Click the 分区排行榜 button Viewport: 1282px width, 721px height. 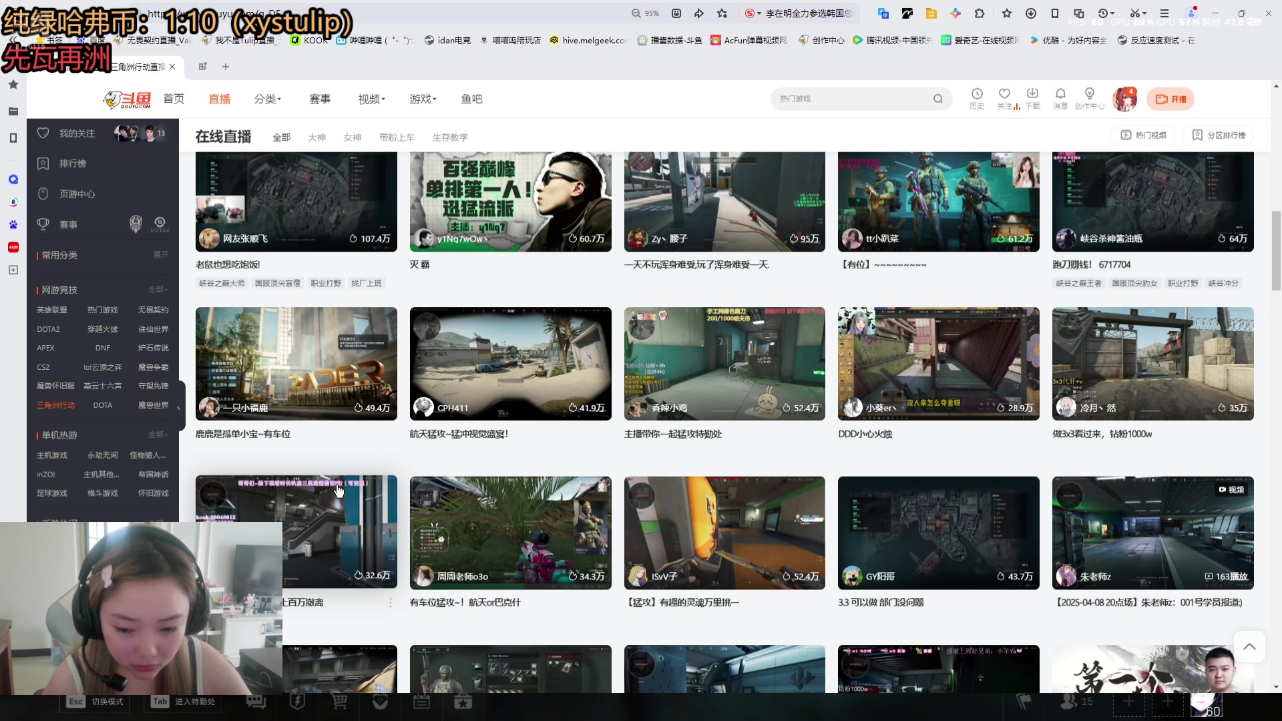1219,135
